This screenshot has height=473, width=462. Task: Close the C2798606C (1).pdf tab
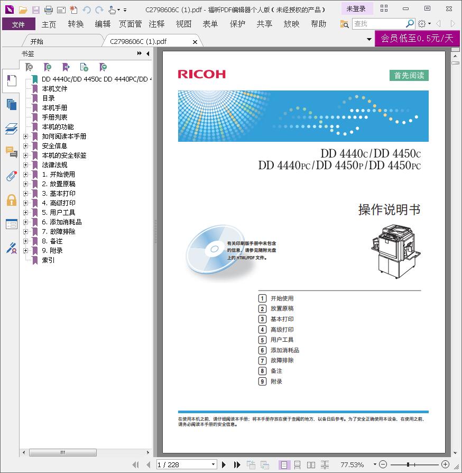(195, 42)
